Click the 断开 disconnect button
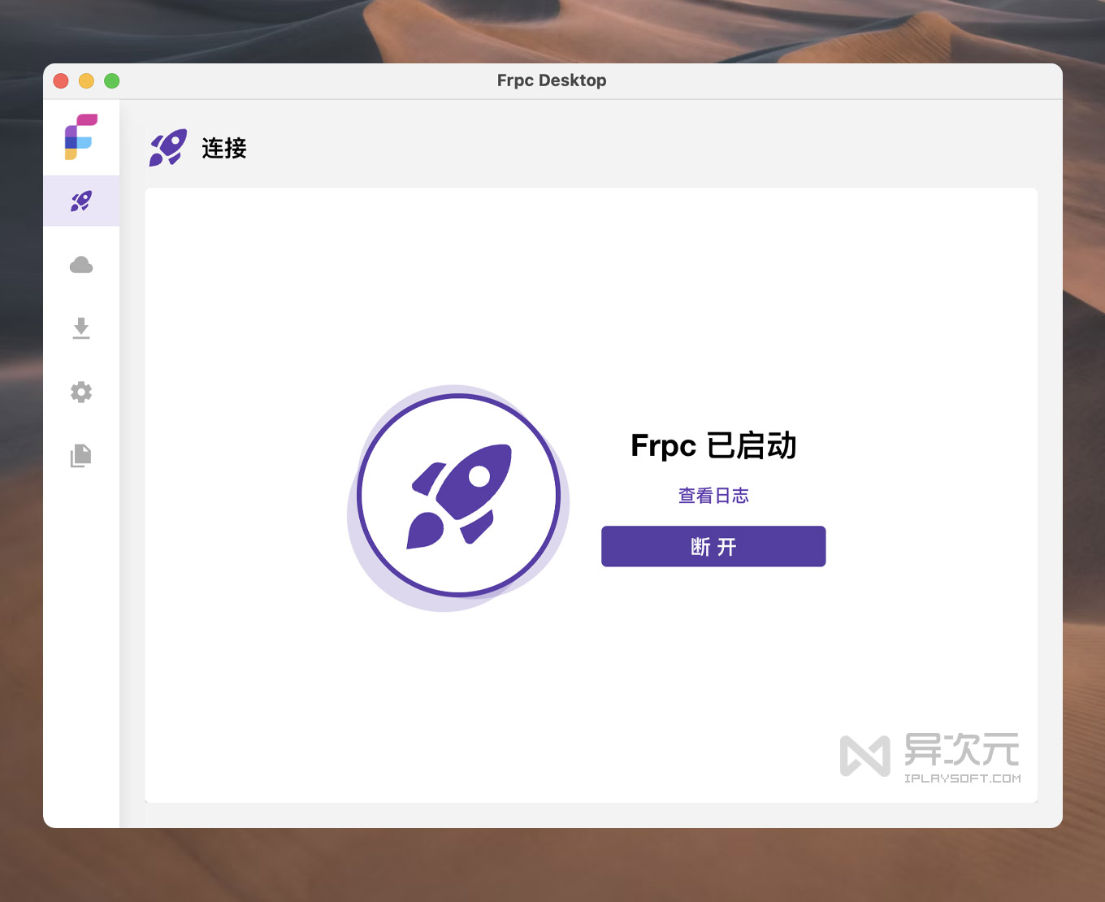This screenshot has width=1105, height=902. point(713,546)
